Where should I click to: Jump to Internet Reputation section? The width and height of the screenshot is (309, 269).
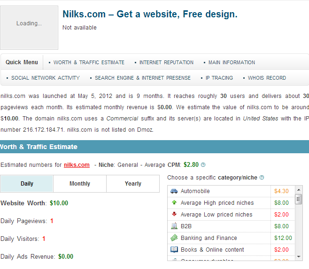coord(166,62)
